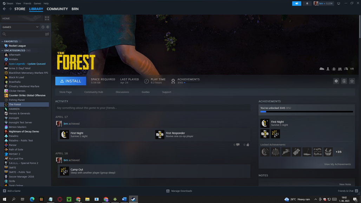Click the VR support label on banner
This screenshot has height=203, width=361.
[x=352, y=68]
